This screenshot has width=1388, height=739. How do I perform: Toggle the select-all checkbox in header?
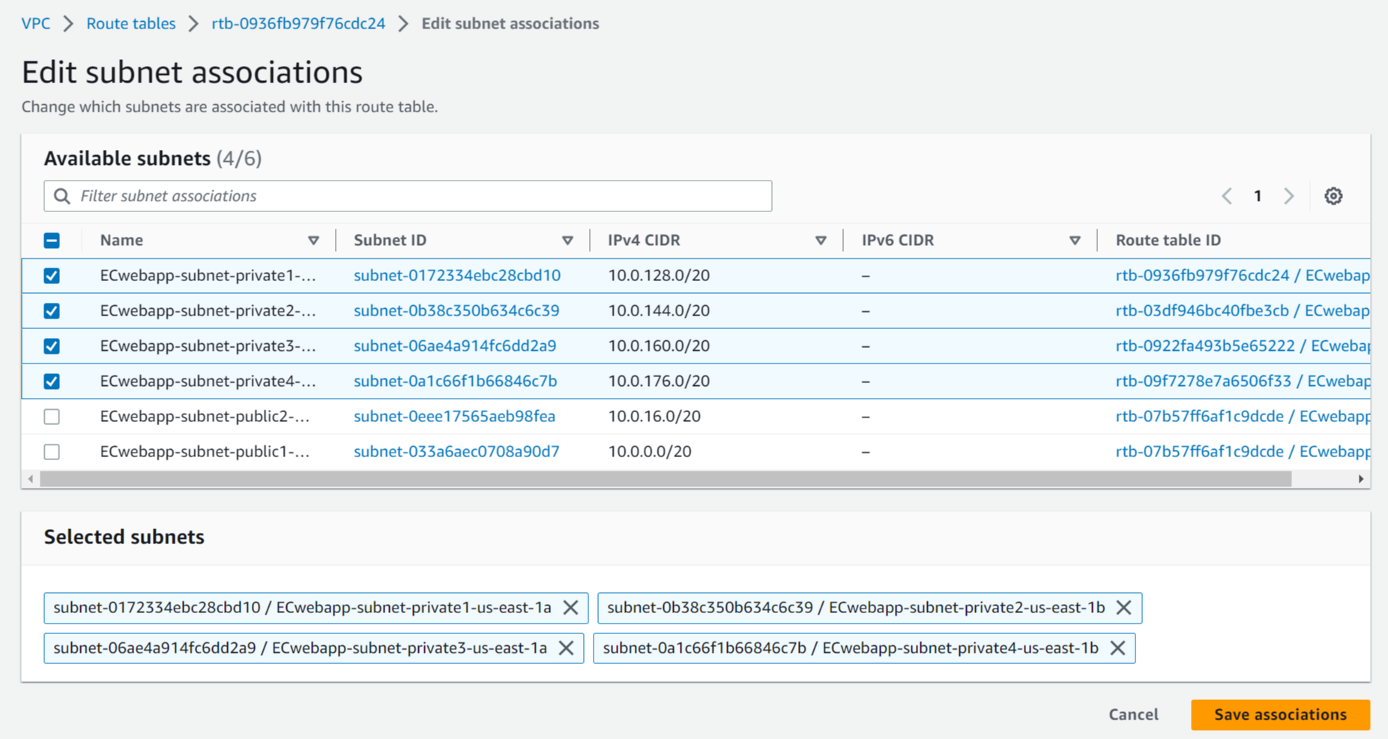(x=52, y=240)
